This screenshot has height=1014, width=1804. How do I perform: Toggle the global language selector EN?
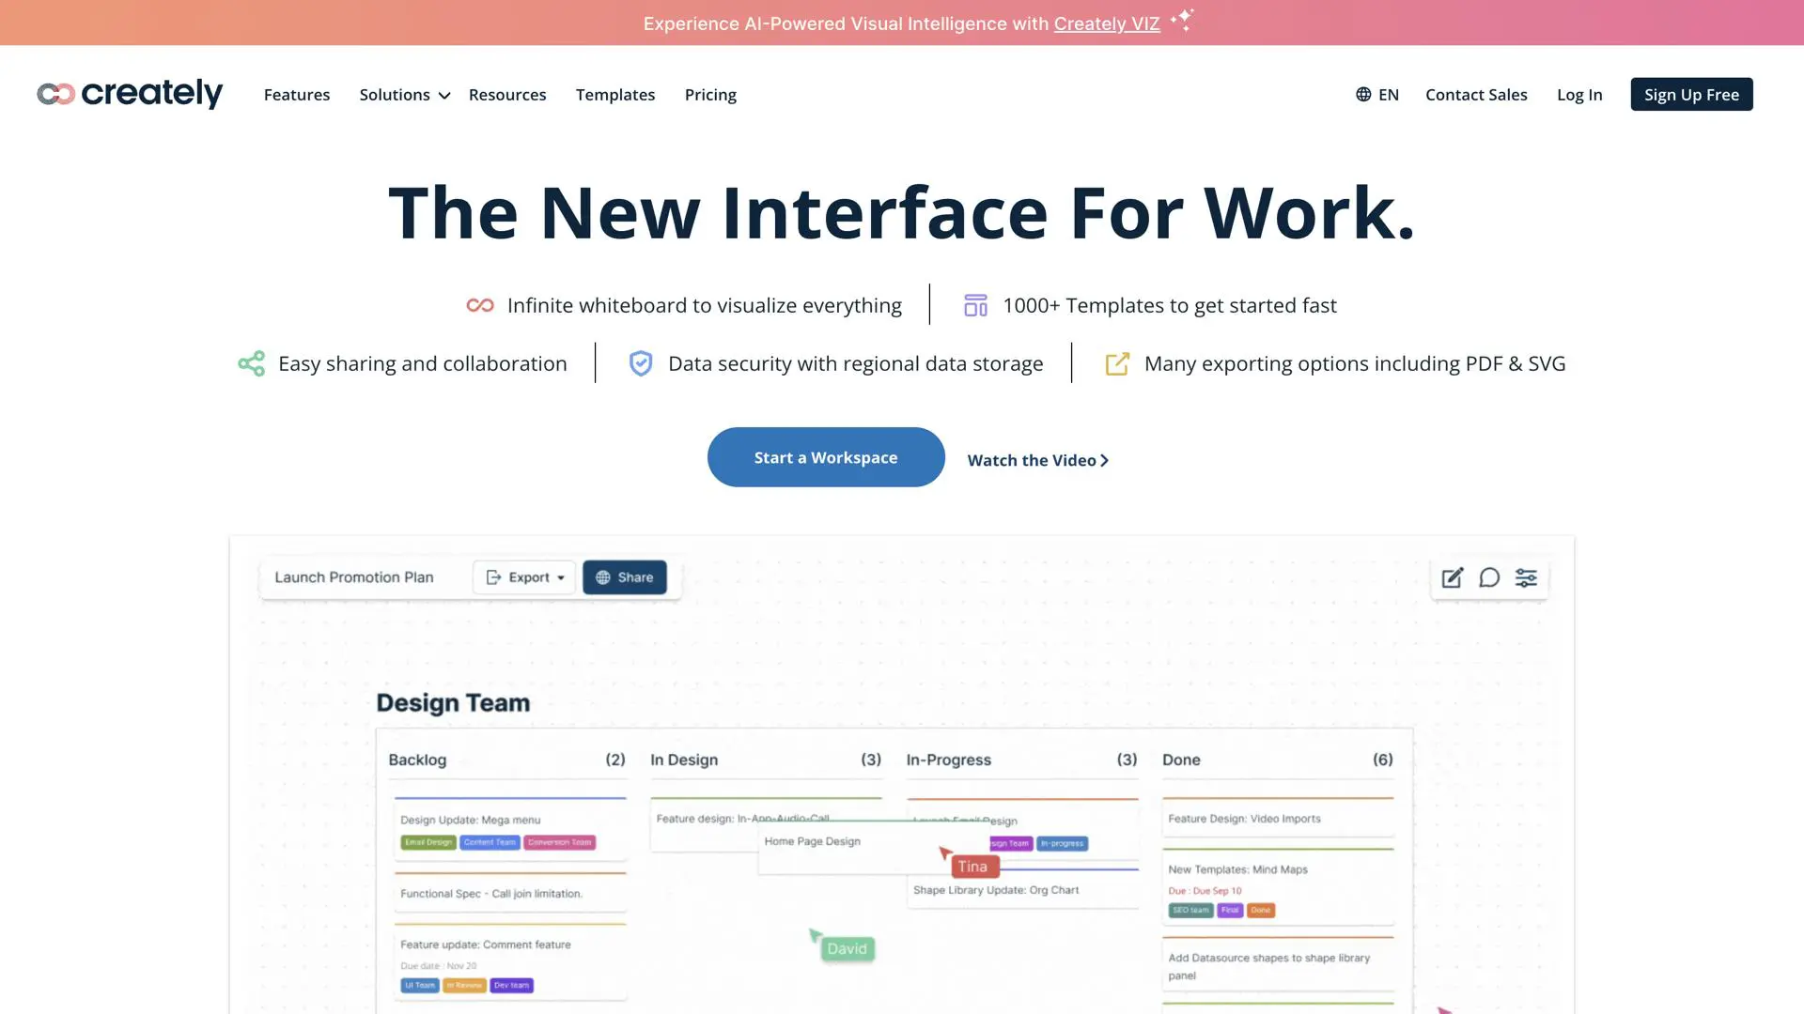click(1377, 94)
